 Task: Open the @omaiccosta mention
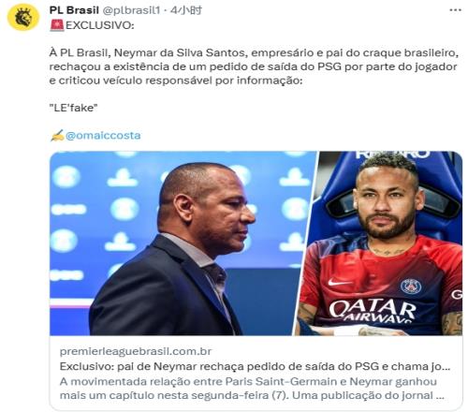(103, 136)
